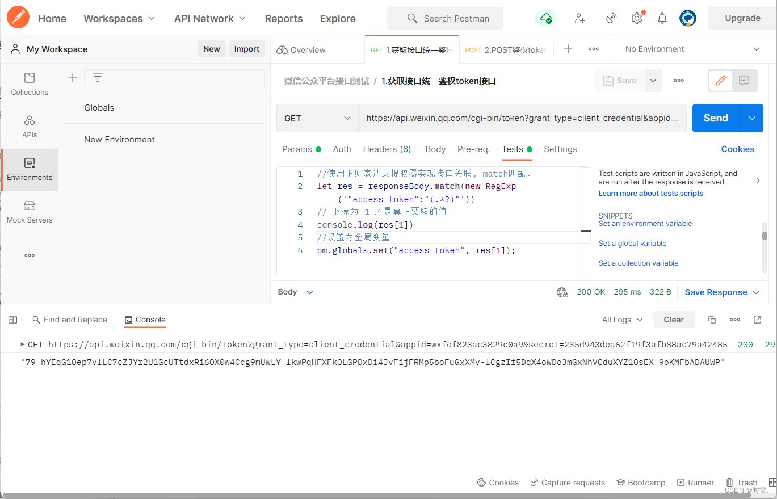Open the request Settings tab
Image resolution: width=777 pixels, height=499 pixels.
pyautogui.click(x=560, y=149)
